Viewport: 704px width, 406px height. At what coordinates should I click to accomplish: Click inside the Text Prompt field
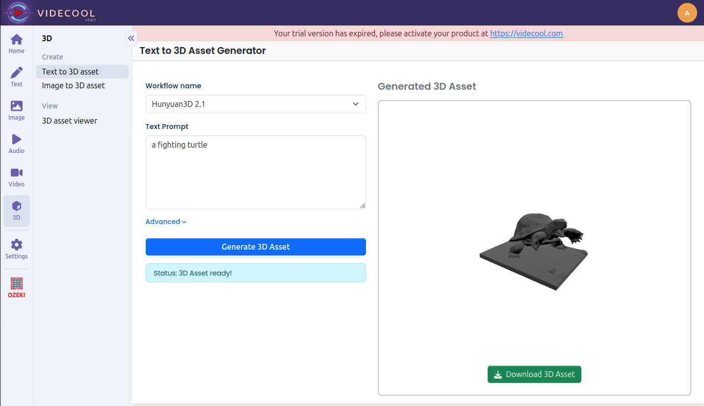(256, 172)
